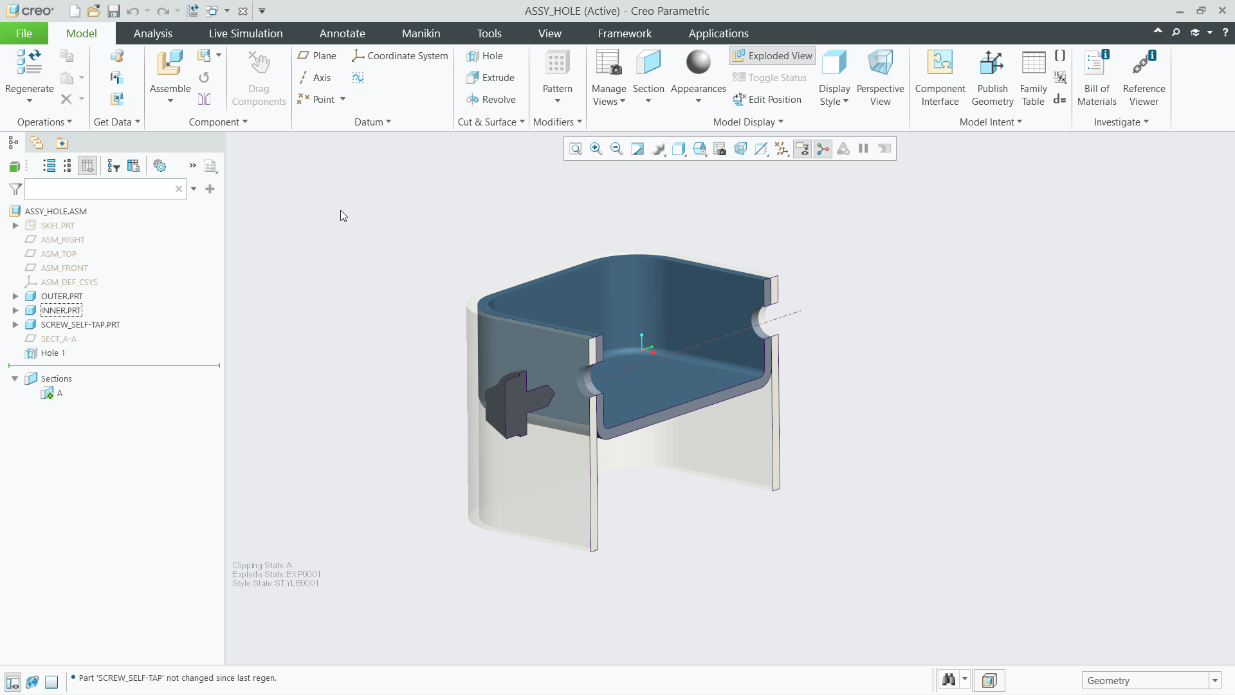The height and width of the screenshot is (695, 1235).
Task: Click the View Manager camera icon
Action: coord(720,149)
